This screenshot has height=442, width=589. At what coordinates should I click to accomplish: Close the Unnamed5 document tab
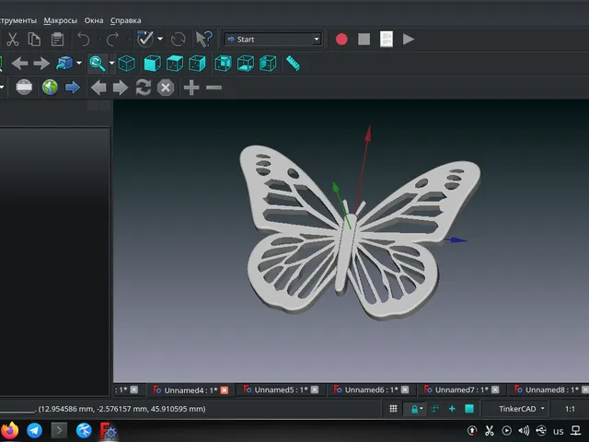[x=315, y=390]
